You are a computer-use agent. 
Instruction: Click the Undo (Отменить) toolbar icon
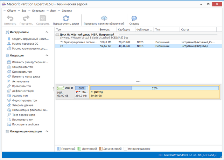[x=10, y=18]
